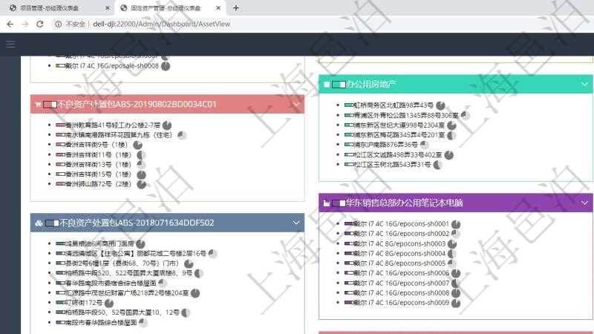Collapse the 不良资产处置包ABS-20190802BD0034C01 panel
The width and height of the screenshot is (594, 334).
coord(297,105)
